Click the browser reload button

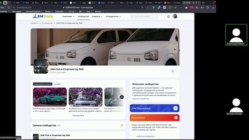9,7
